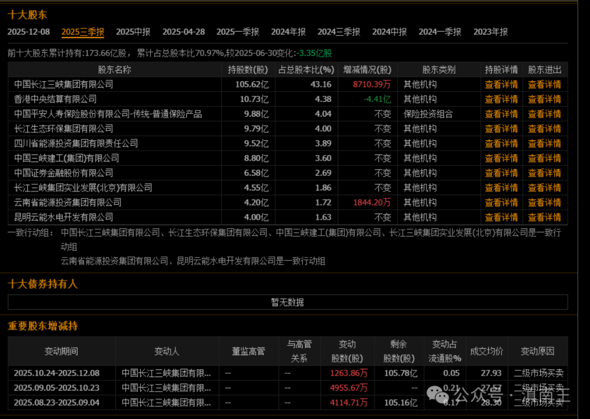
Task: View 持股详情 for 四川省能源投资集团
Action: coord(501,143)
